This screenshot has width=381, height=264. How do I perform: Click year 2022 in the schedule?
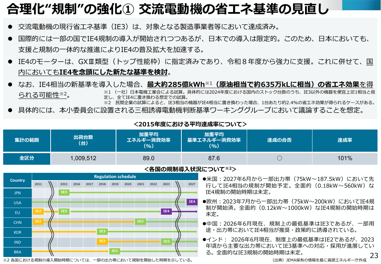click(x=153, y=184)
